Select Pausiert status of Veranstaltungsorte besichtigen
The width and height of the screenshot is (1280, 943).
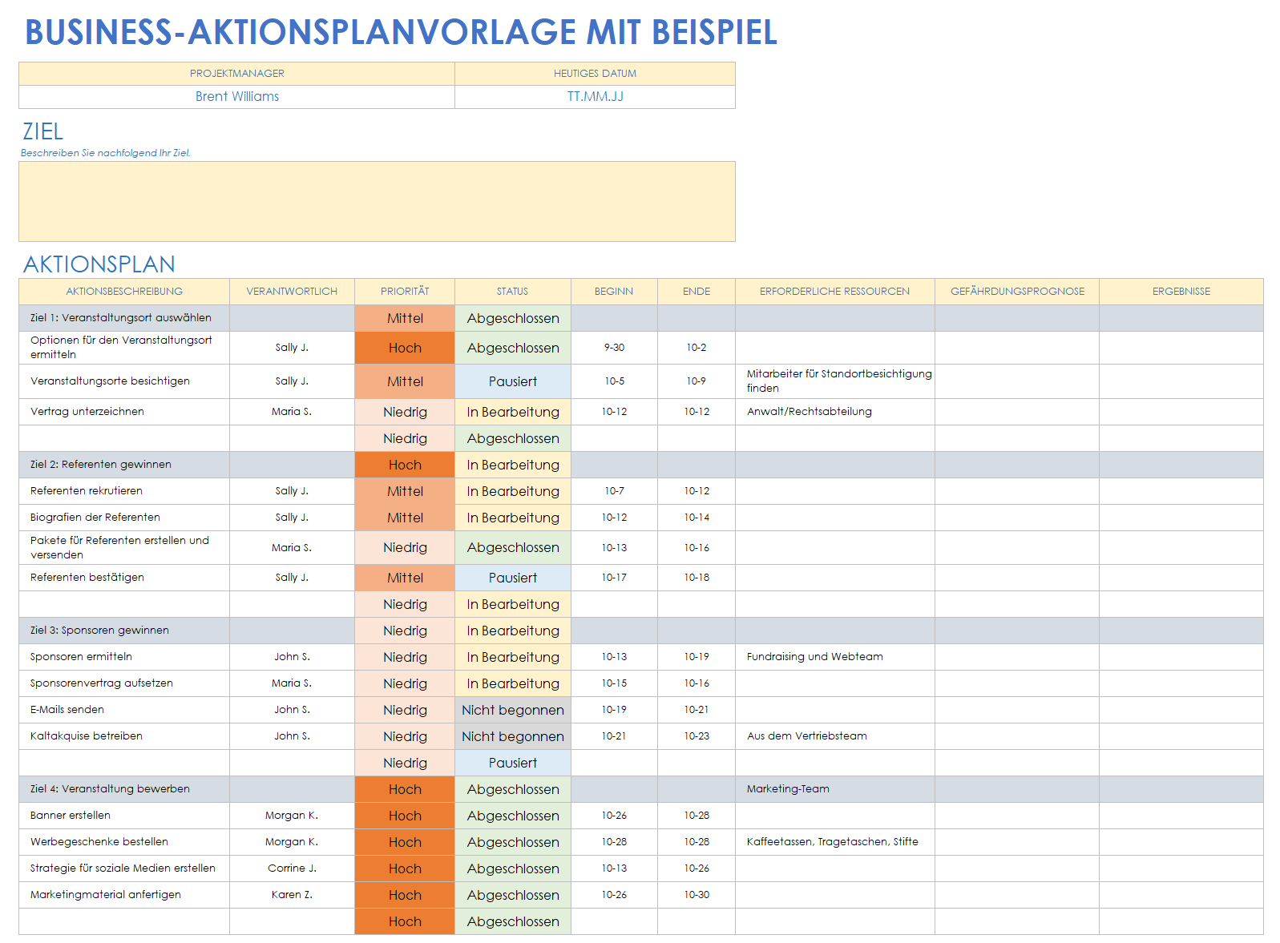513,381
